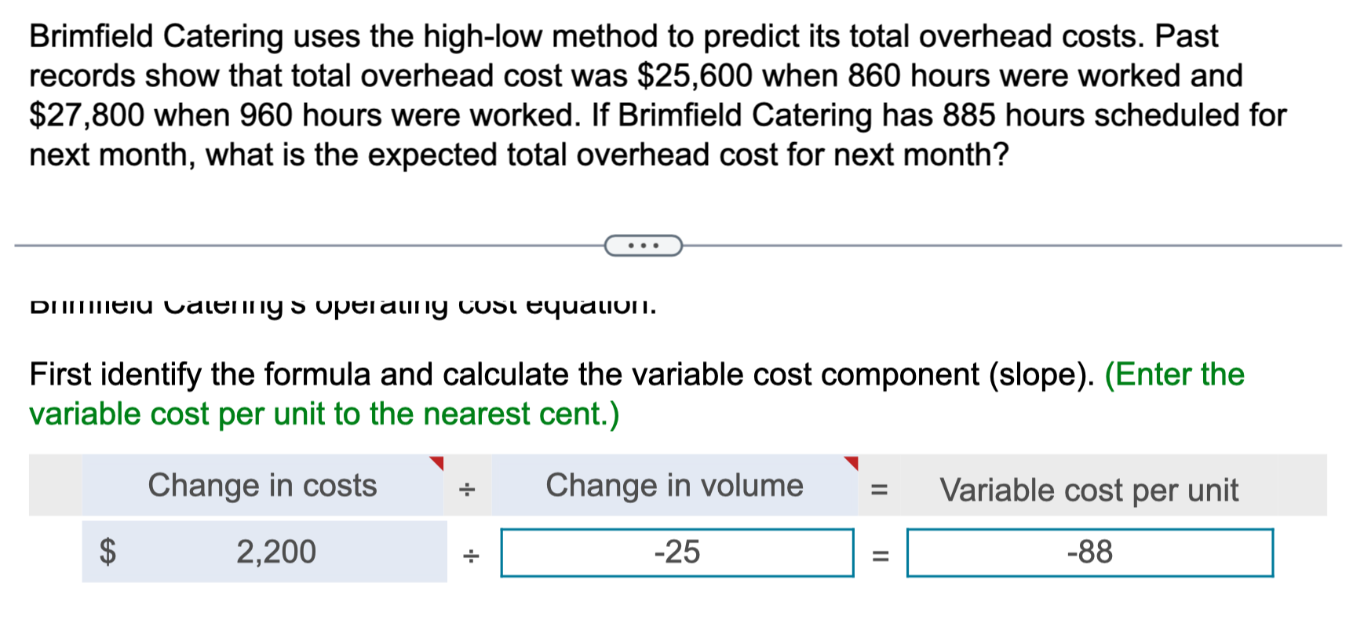Viewport: 1364px width, 620px height.
Task: Click the Change in volume column header
Action: coord(675,486)
